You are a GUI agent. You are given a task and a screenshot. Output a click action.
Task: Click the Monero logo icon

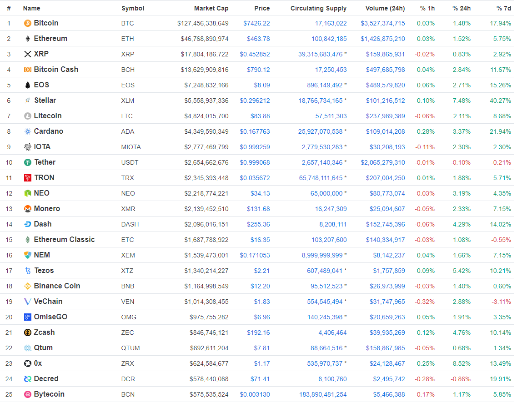pyautogui.click(x=28, y=209)
